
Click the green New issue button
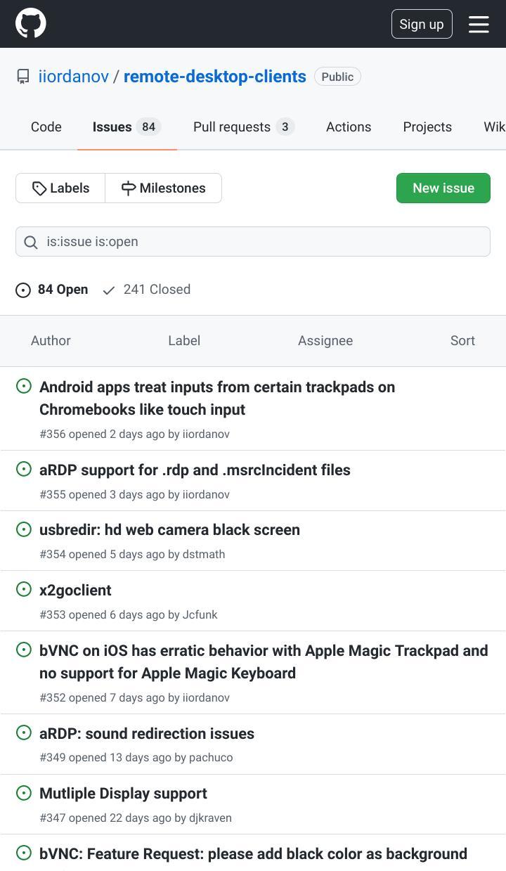(443, 188)
